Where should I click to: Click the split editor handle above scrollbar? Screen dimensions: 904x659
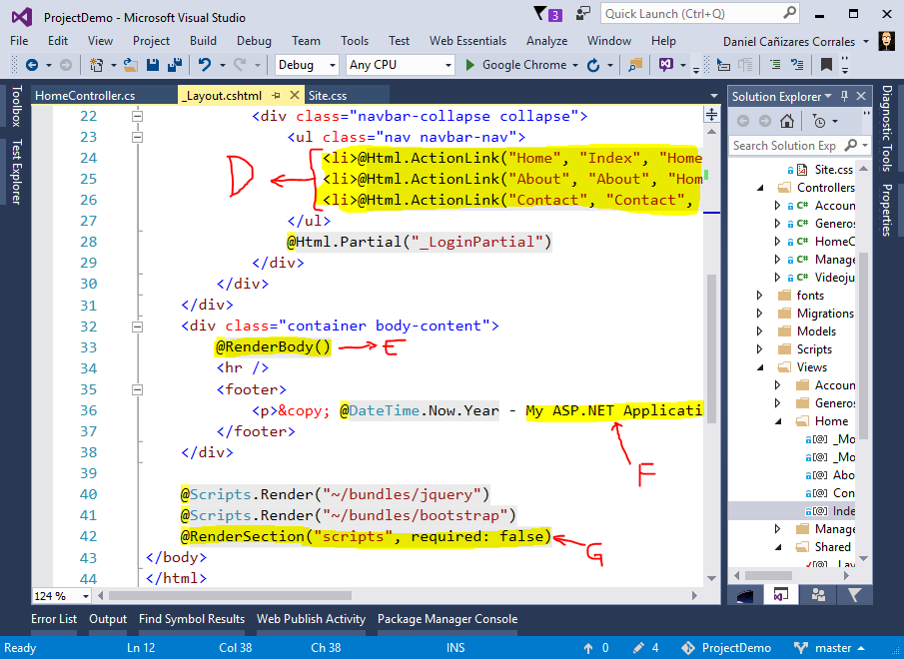[711, 114]
